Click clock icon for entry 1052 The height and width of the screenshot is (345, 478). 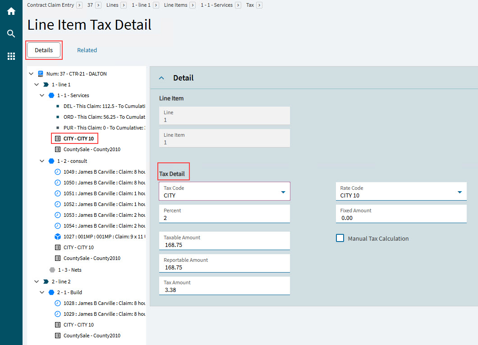click(x=58, y=204)
